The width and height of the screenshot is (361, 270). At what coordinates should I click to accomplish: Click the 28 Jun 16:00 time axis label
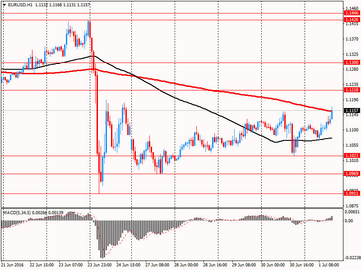coord(215,265)
